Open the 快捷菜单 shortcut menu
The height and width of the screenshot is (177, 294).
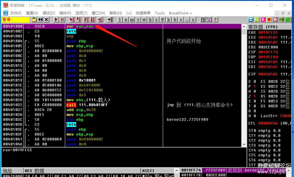[x=143, y=13]
